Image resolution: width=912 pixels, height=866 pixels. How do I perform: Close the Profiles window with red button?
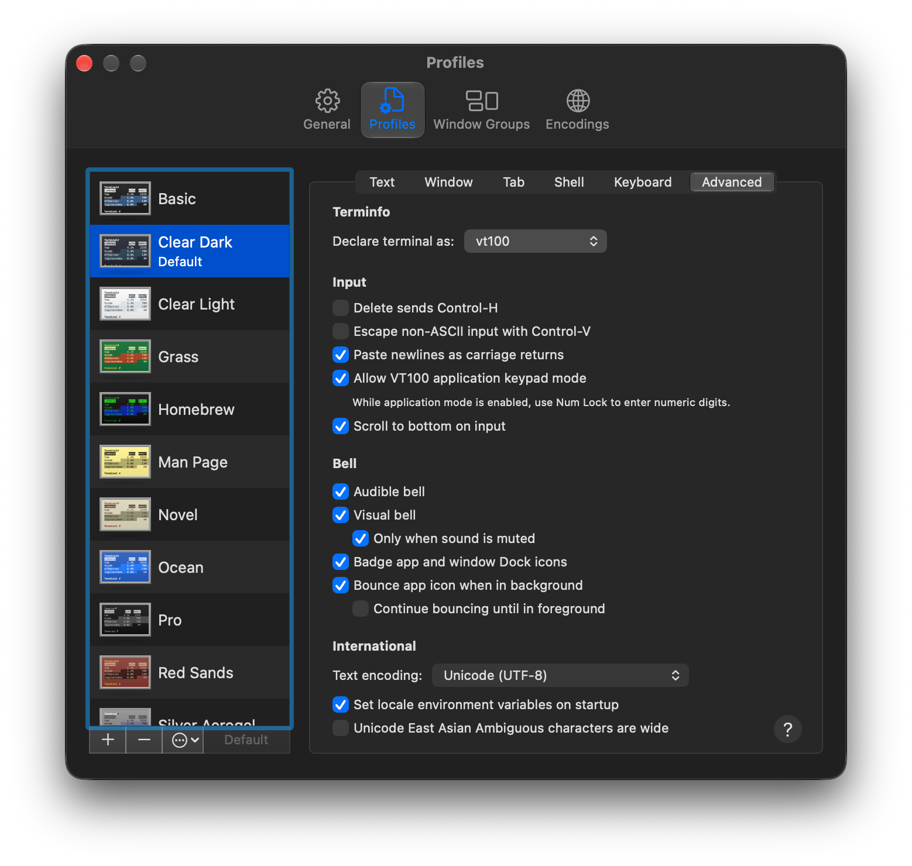pos(84,63)
